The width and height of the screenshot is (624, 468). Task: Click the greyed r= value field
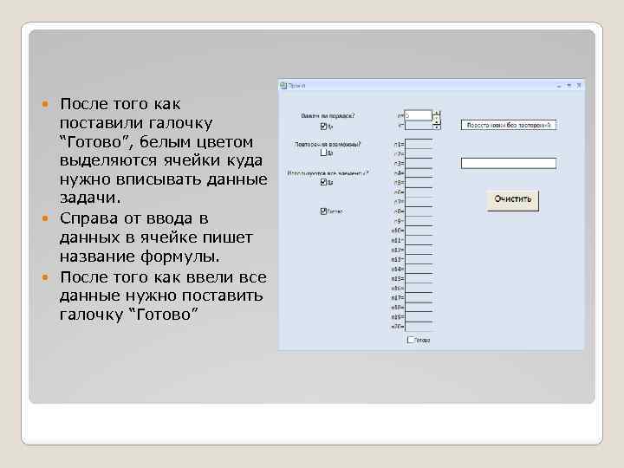point(419,126)
